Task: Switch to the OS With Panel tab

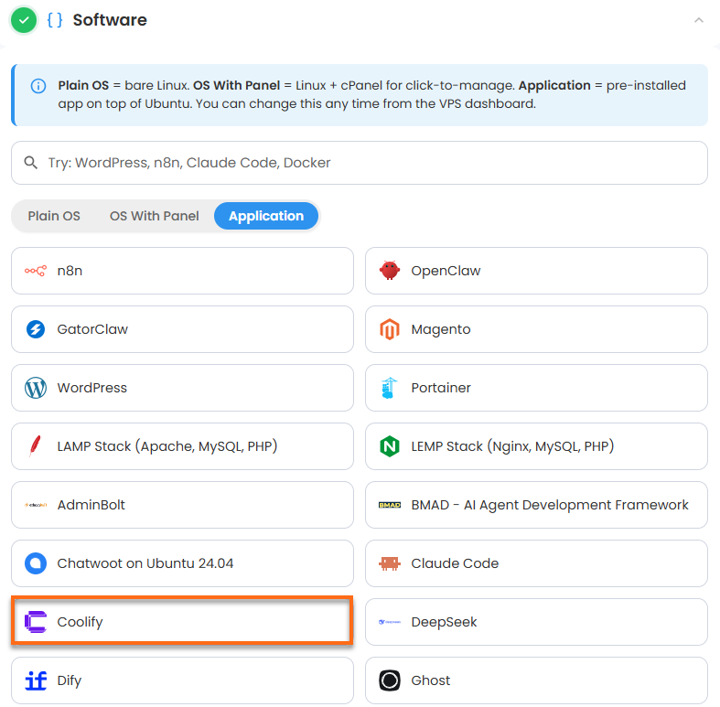Action: tap(154, 216)
